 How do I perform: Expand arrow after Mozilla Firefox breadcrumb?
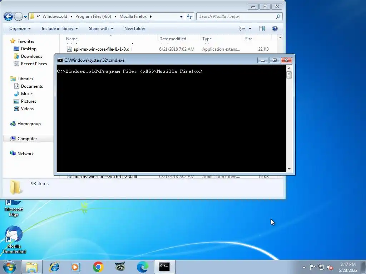click(x=151, y=16)
